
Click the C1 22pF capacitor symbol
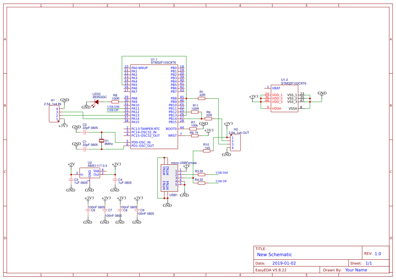click(x=85, y=149)
